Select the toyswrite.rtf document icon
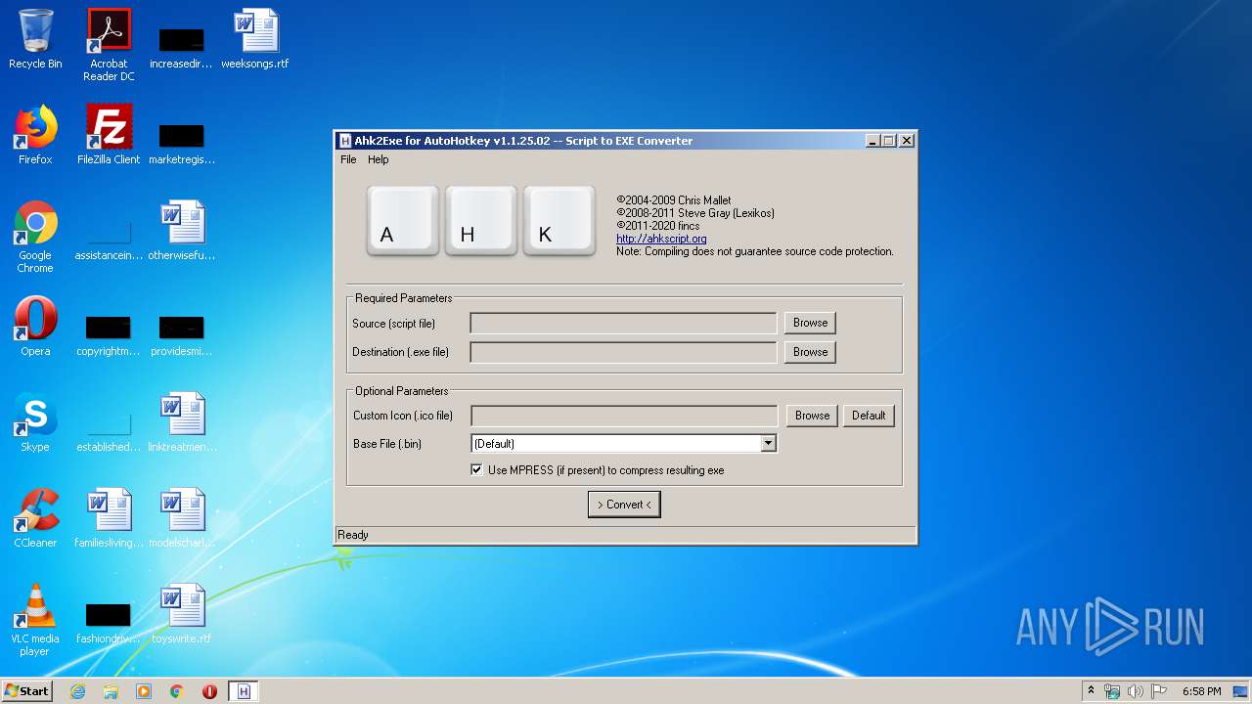Screen dimensions: 1252x704 coord(182,614)
